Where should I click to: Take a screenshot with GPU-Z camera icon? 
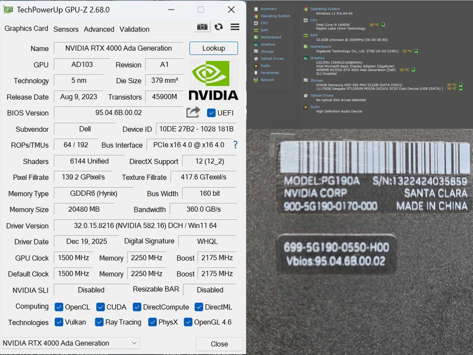[202, 27]
